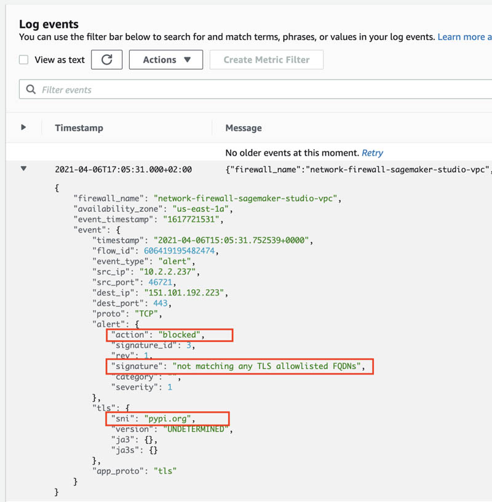Click the action "blocked" value

tap(179, 335)
